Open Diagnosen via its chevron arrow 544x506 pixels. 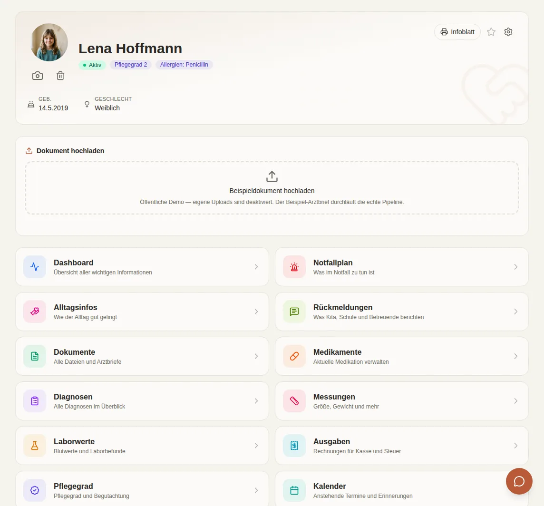[x=256, y=401]
